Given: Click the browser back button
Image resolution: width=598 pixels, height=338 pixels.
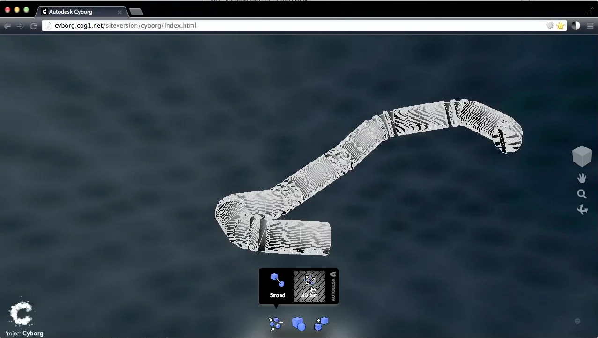Looking at the screenshot, I should click(x=7, y=25).
